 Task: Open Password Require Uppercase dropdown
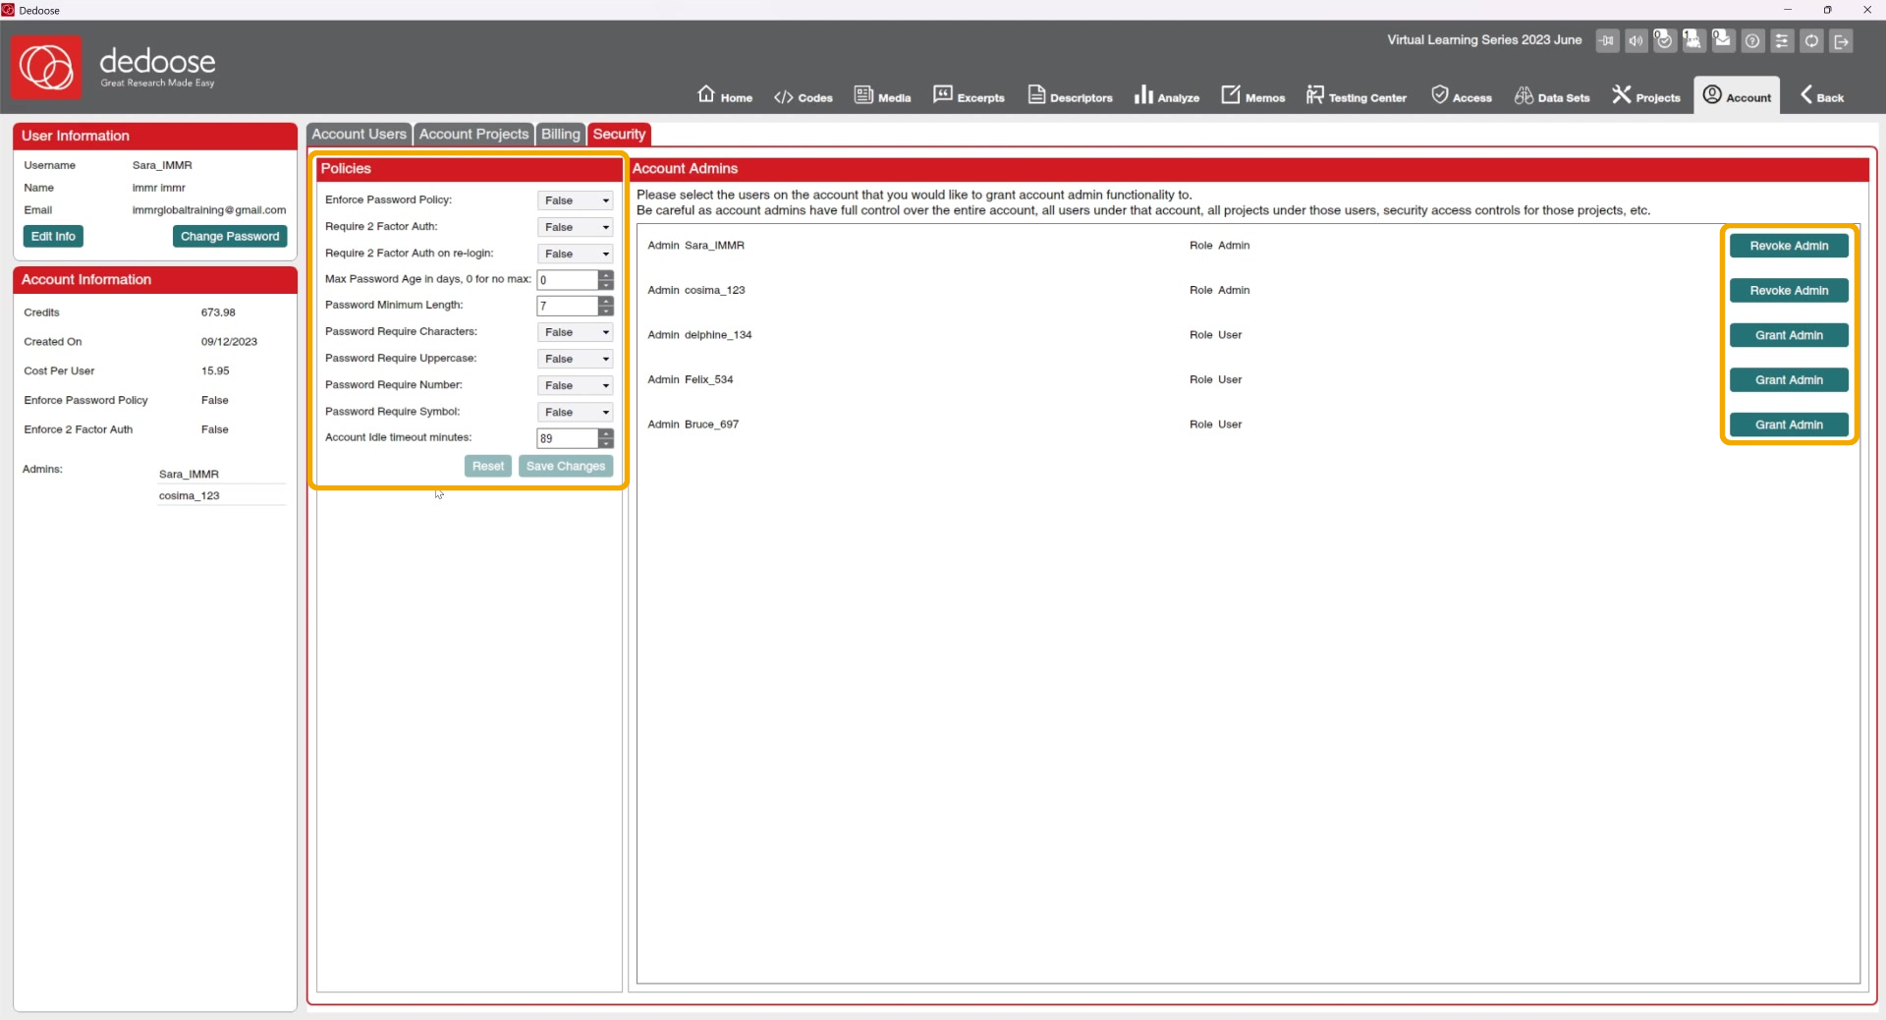575,359
